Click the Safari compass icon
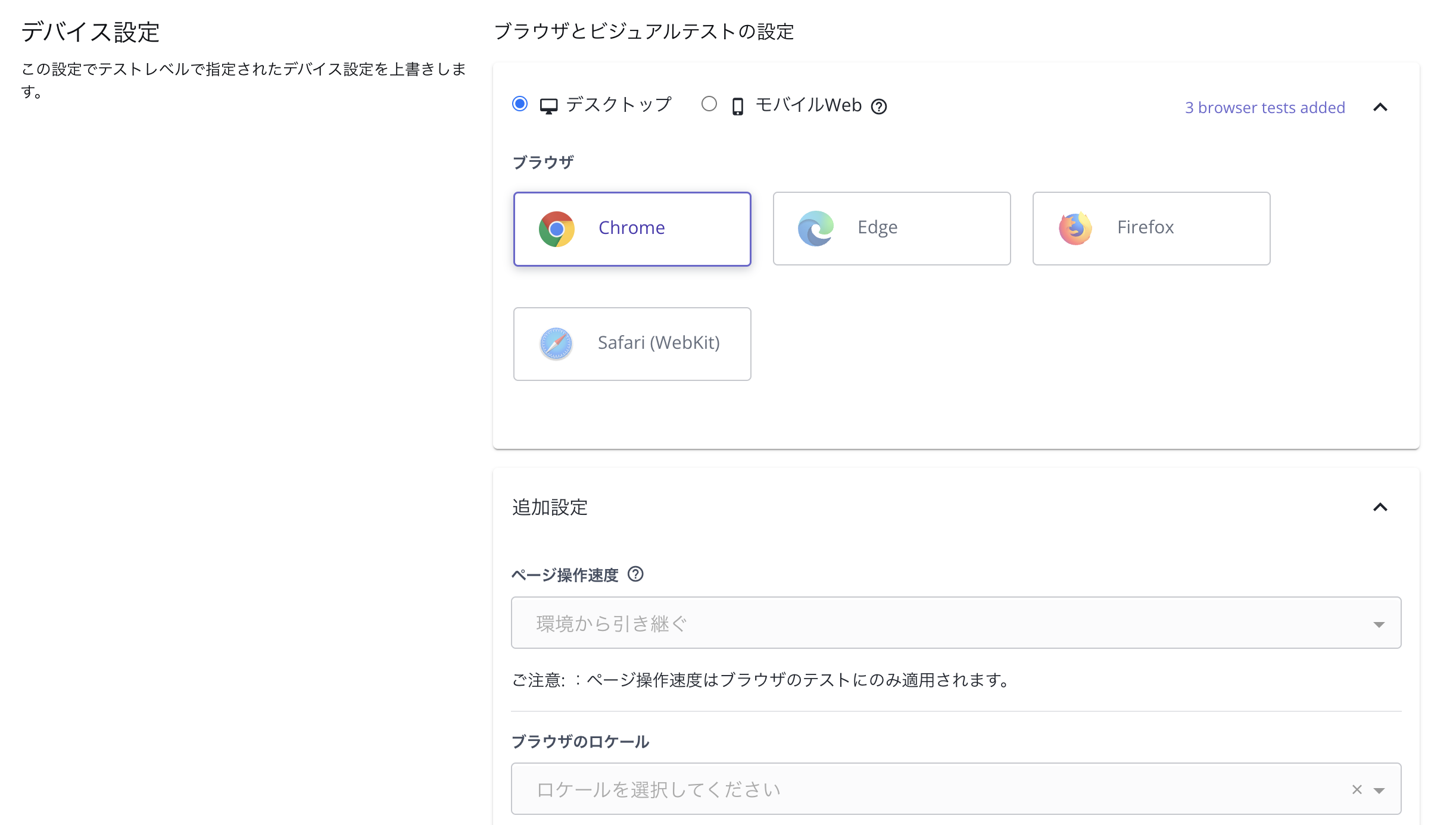 pos(556,343)
